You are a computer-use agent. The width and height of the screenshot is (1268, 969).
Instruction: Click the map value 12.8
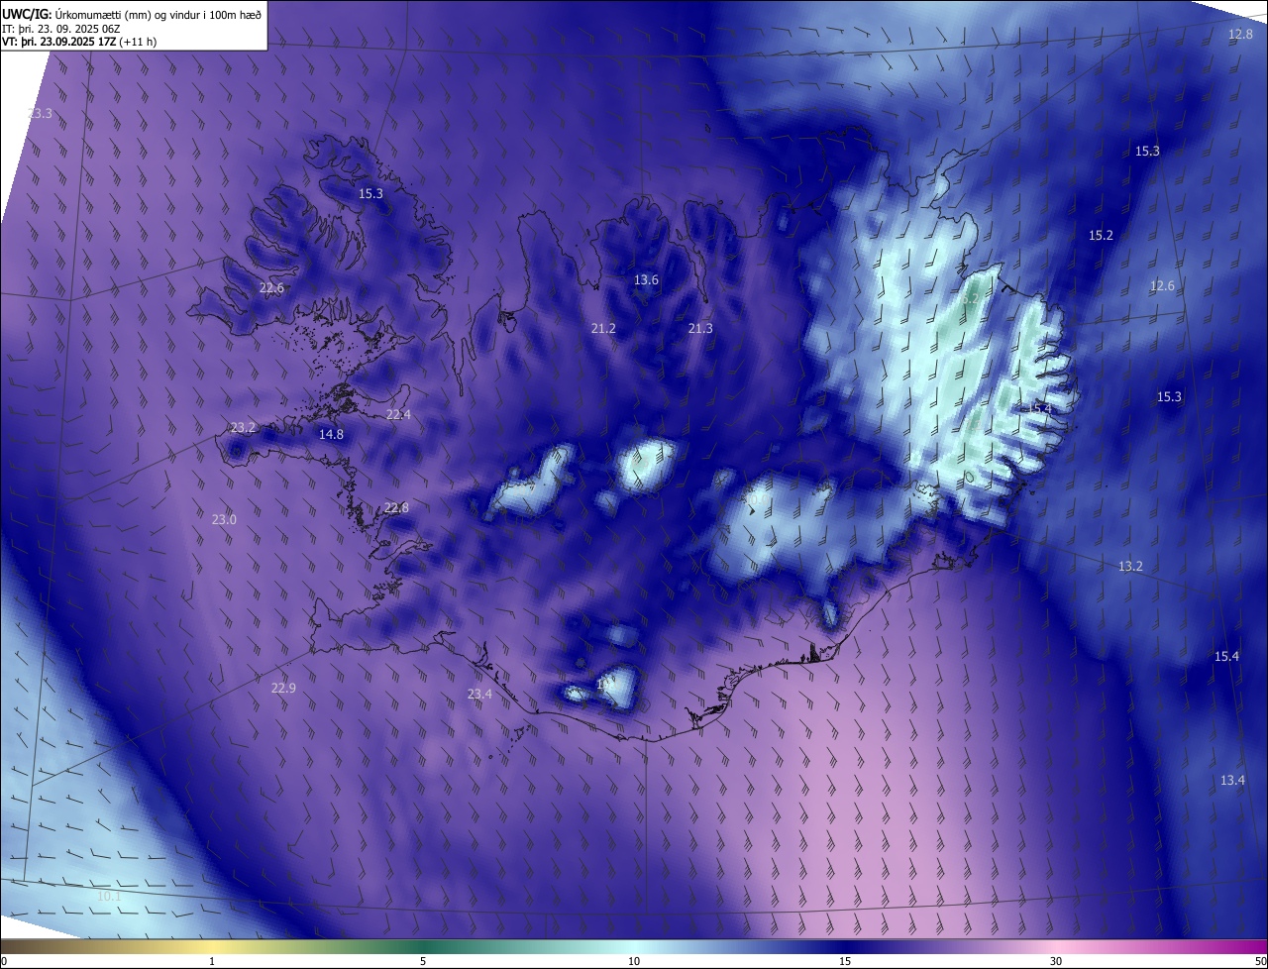(x=1240, y=35)
